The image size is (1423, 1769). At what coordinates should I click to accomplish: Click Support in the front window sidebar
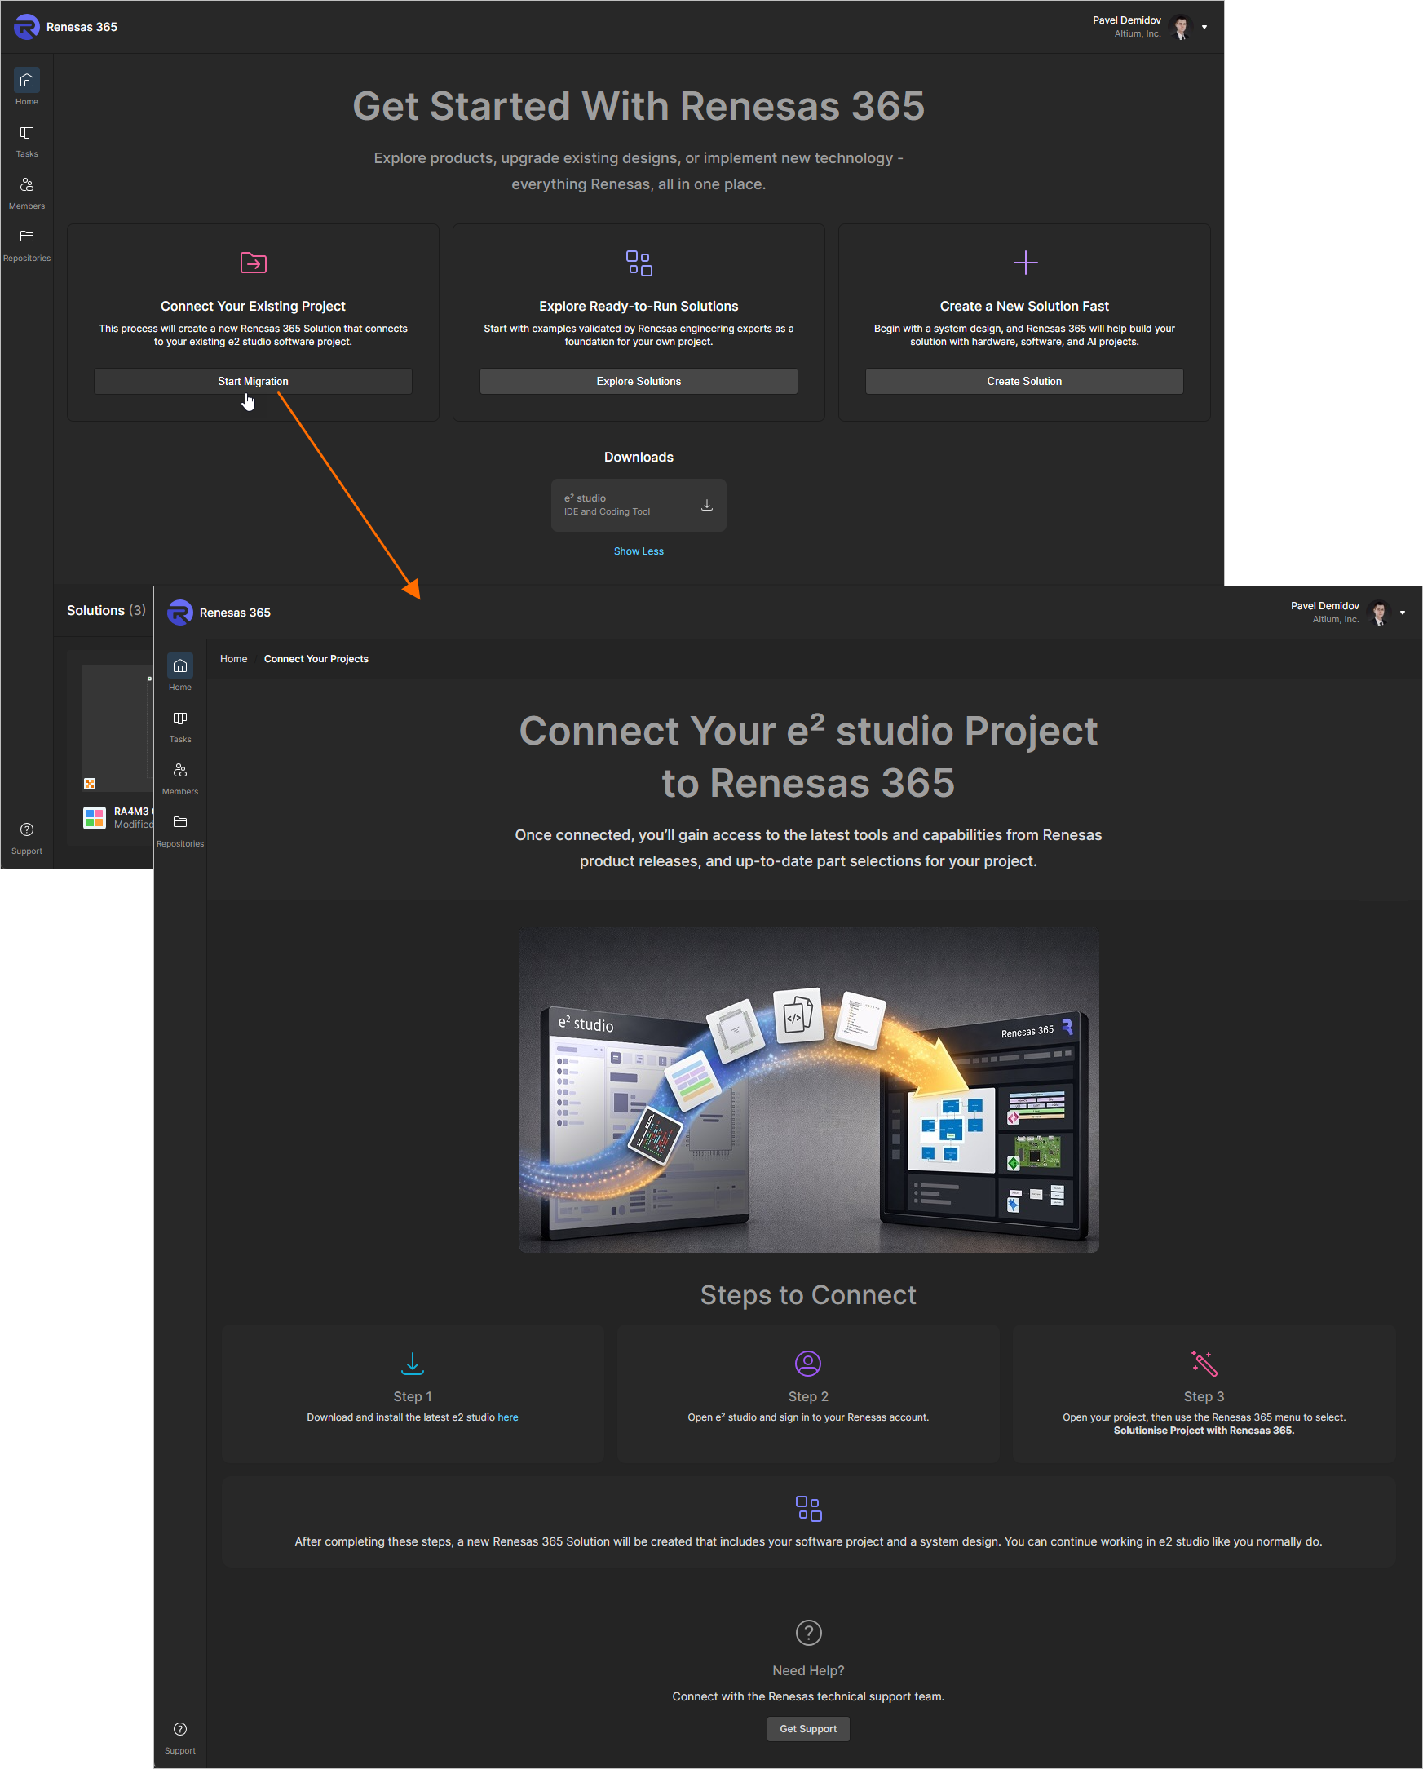[x=179, y=1738]
